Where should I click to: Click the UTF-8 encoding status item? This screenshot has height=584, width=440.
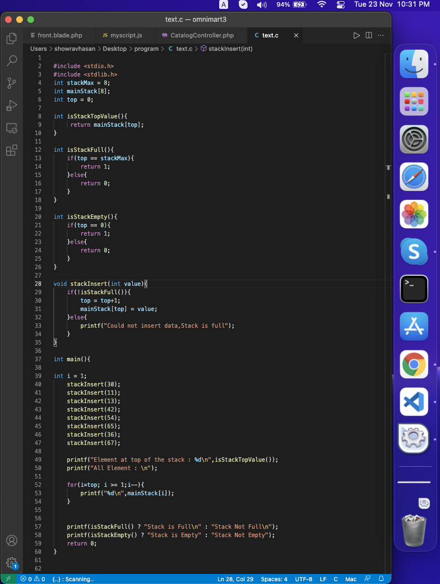(x=303, y=579)
